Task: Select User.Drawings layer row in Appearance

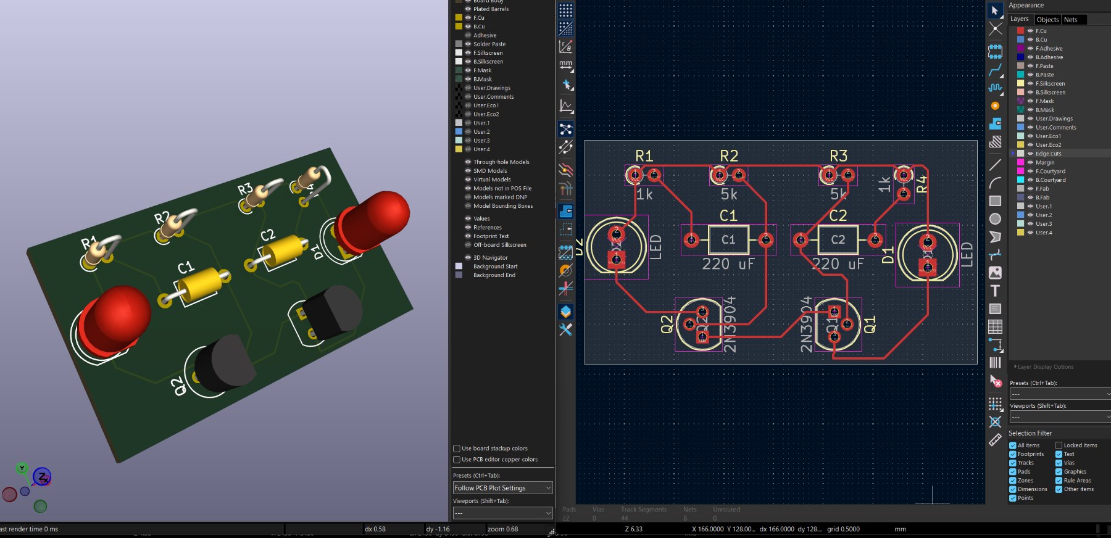Action: [1060, 118]
